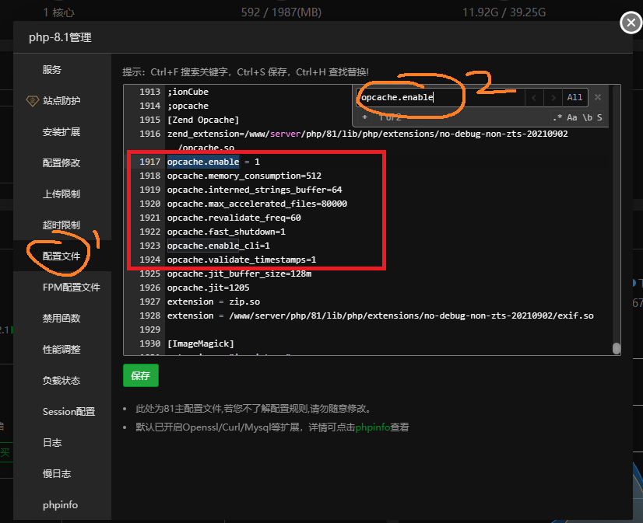This screenshot has width=643, height=523.
Task: Click the diamond icon beside 站点防护
Action: (33, 101)
